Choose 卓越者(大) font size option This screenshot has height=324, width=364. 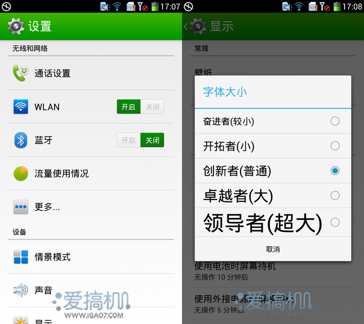(273, 195)
